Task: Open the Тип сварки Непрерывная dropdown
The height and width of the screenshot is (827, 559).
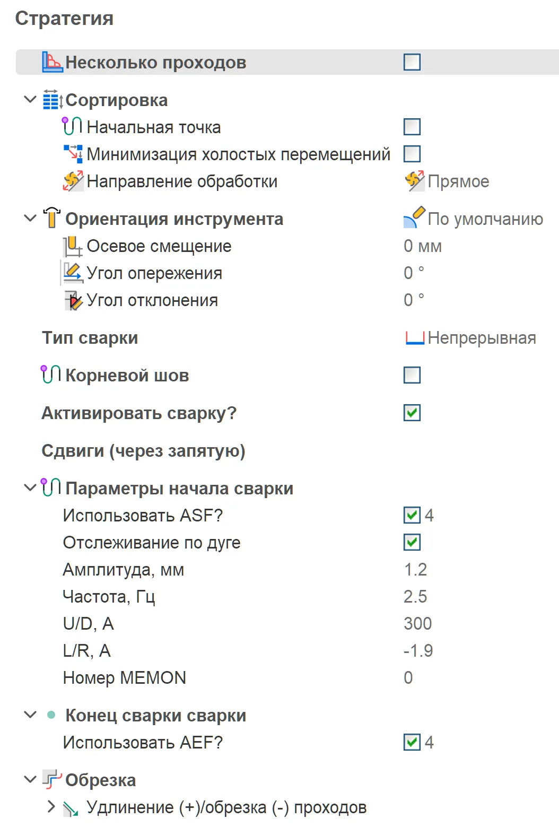Action: click(470, 338)
